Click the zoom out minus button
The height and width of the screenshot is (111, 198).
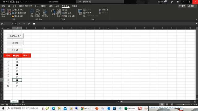tap(176, 105)
